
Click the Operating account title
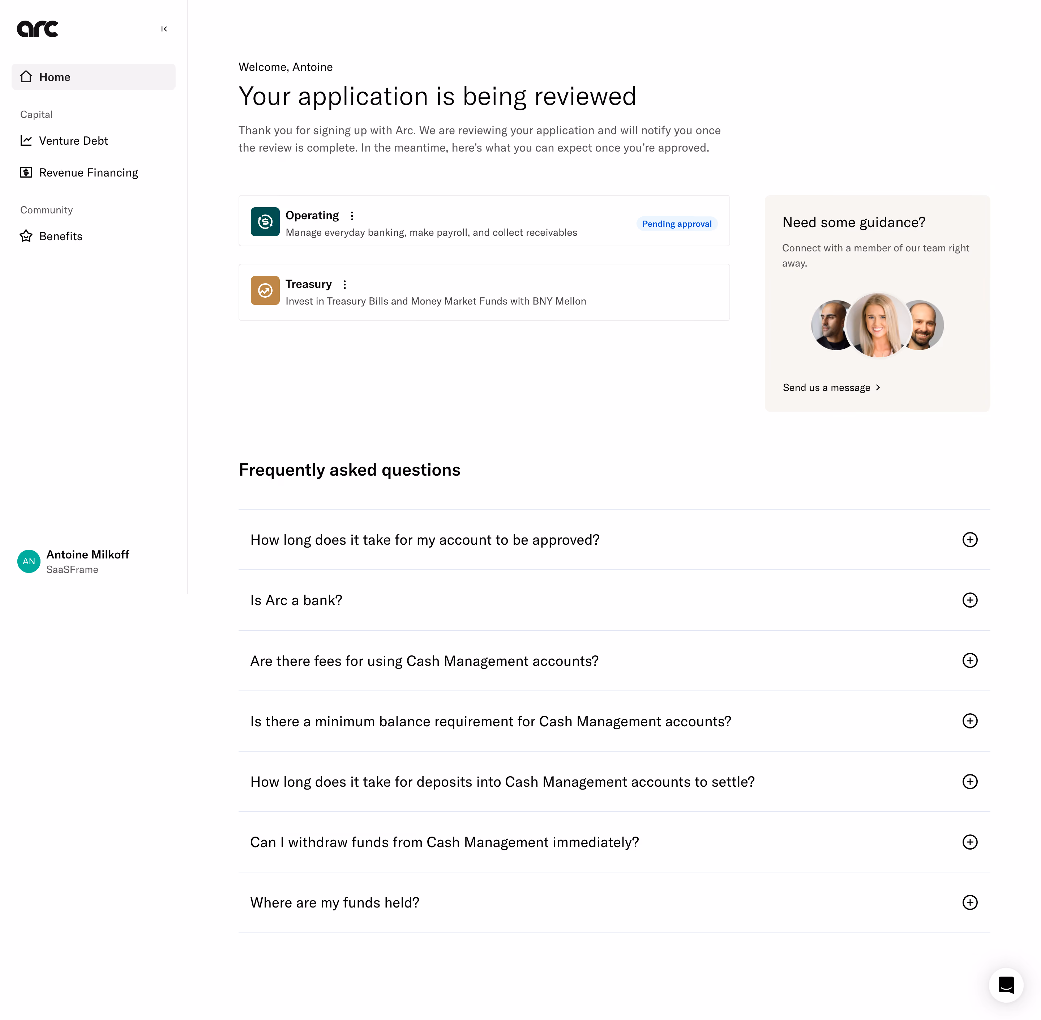click(x=312, y=215)
